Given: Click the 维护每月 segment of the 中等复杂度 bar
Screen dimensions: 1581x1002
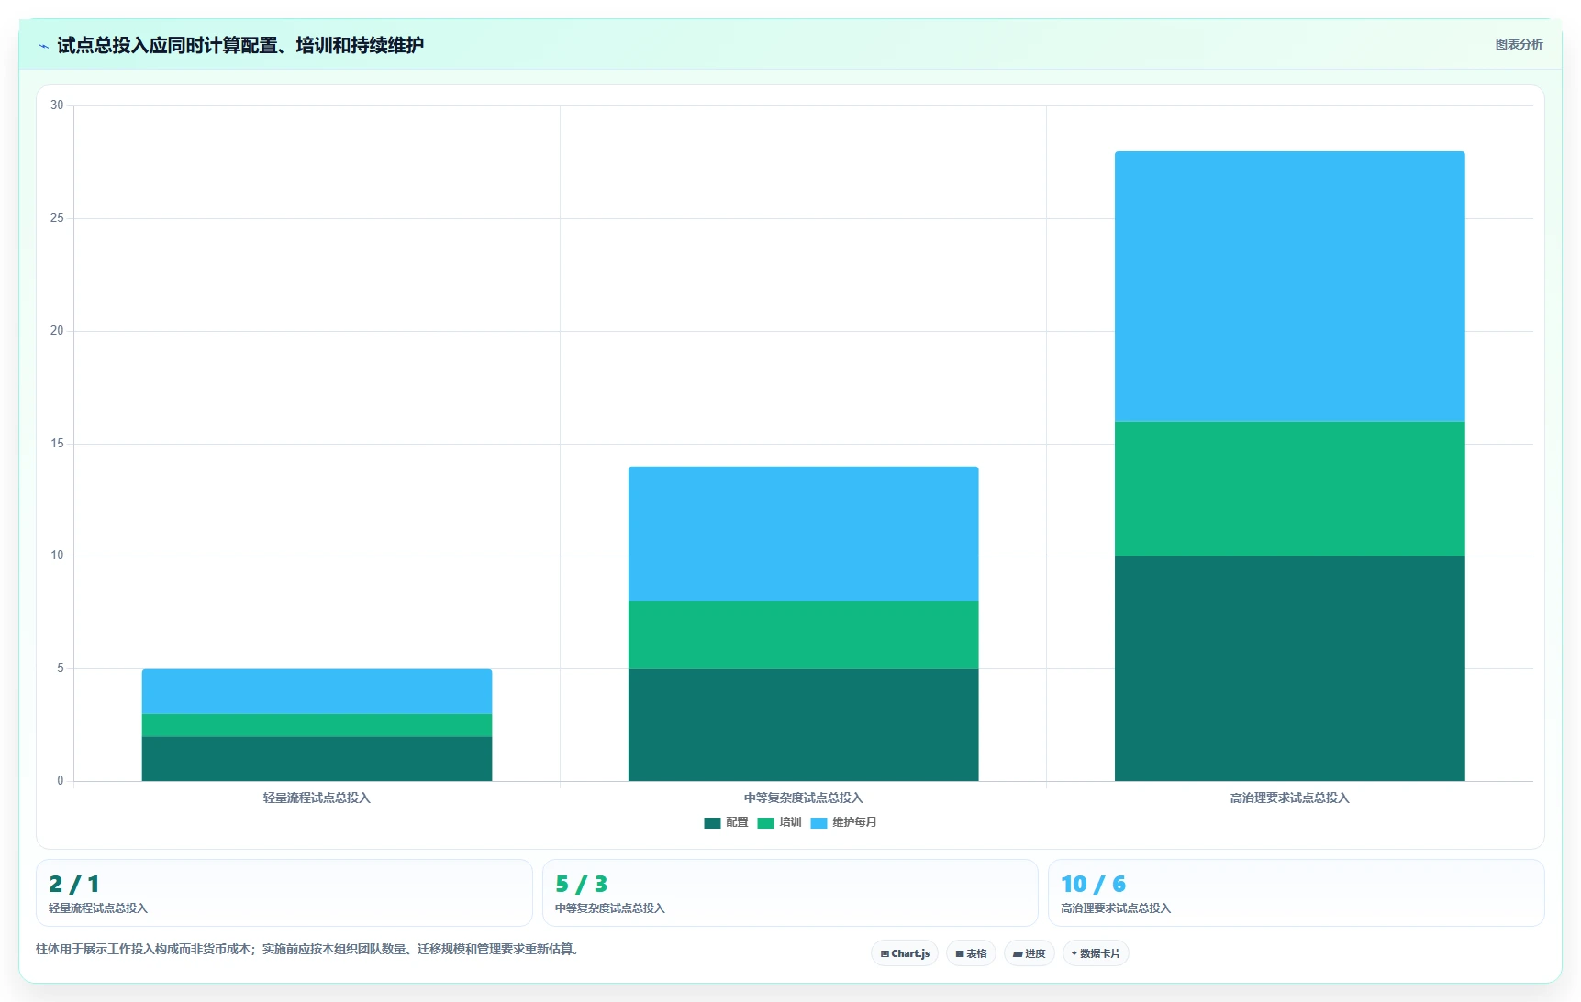Looking at the screenshot, I should [803, 534].
